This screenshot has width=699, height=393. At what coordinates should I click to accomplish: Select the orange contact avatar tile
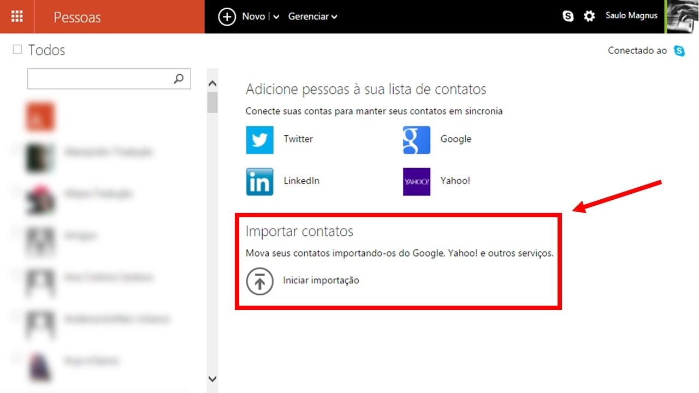tap(40, 117)
